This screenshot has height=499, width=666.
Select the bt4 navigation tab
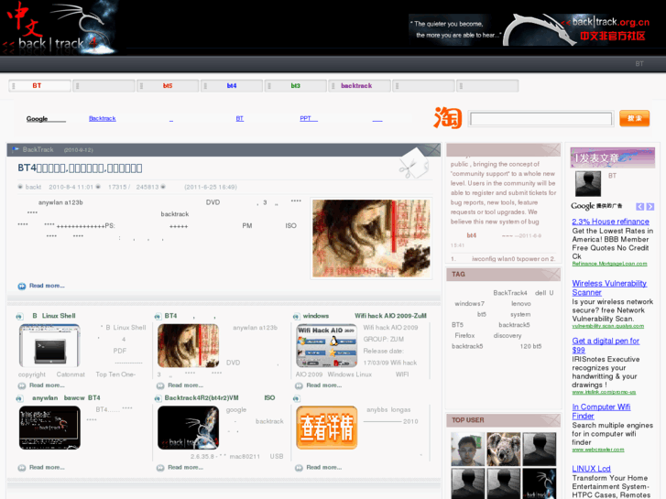point(232,86)
